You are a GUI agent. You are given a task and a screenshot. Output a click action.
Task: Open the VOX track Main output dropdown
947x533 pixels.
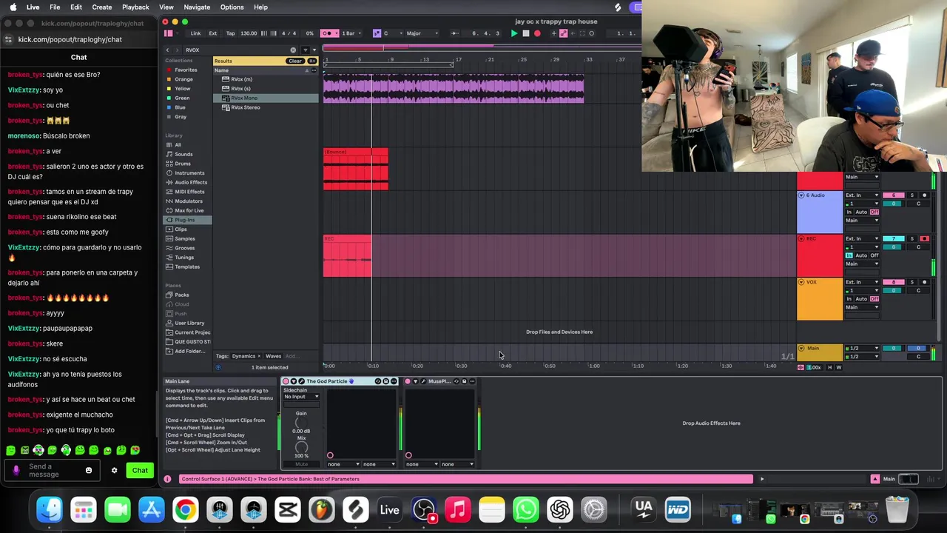coord(862,307)
